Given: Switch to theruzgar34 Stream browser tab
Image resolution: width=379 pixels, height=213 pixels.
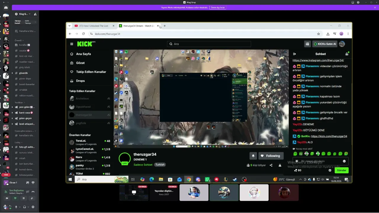Looking at the screenshot, I should click(139, 26).
